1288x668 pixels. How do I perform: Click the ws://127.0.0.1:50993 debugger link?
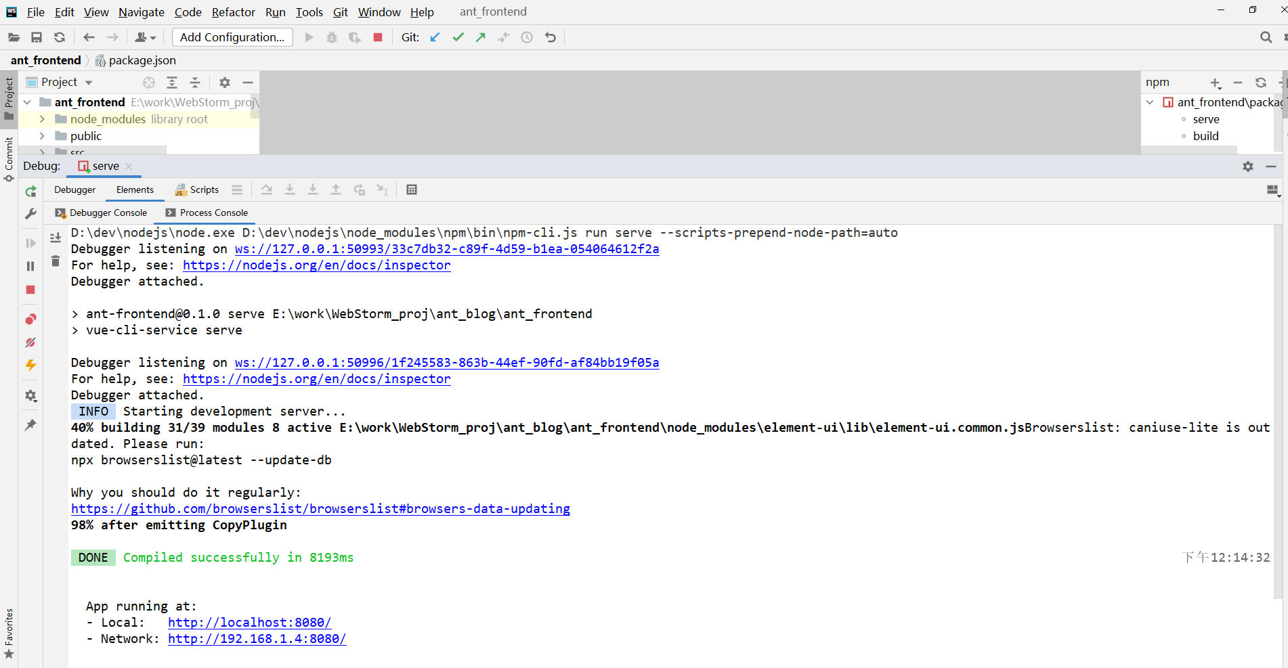click(447, 249)
